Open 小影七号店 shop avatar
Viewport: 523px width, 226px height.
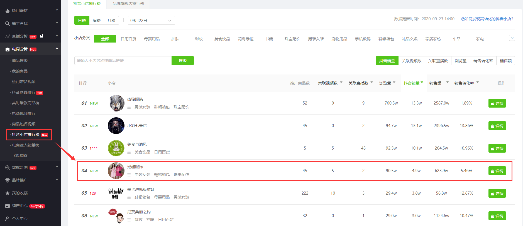(x=116, y=126)
